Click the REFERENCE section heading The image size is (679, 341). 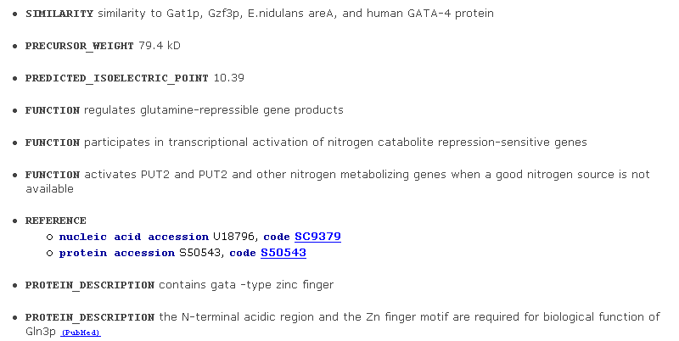tap(55, 221)
